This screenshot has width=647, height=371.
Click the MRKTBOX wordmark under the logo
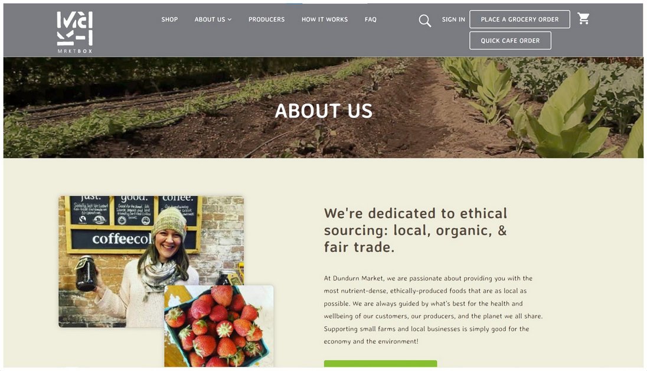click(75, 51)
